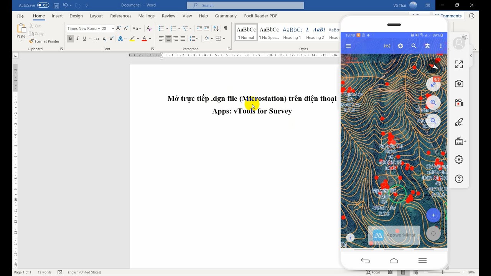This screenshot has height=276, width=491.
Task: Start screen recording in ApowerMirror sidebar
Action: [459, 102]
